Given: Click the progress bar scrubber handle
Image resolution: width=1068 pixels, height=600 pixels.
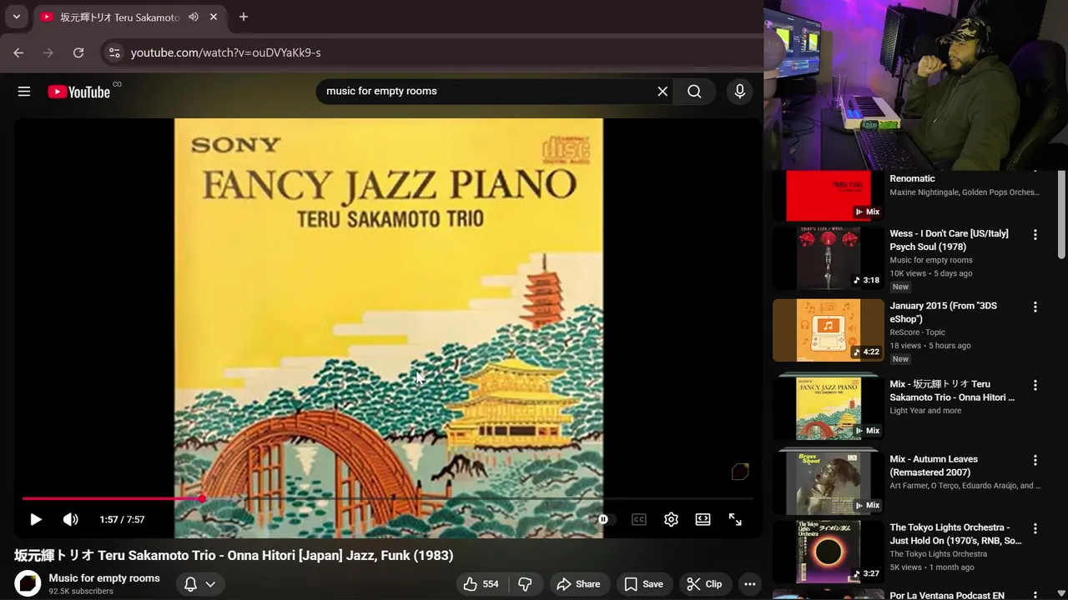Looking at the screenshot, I should 202,498.
